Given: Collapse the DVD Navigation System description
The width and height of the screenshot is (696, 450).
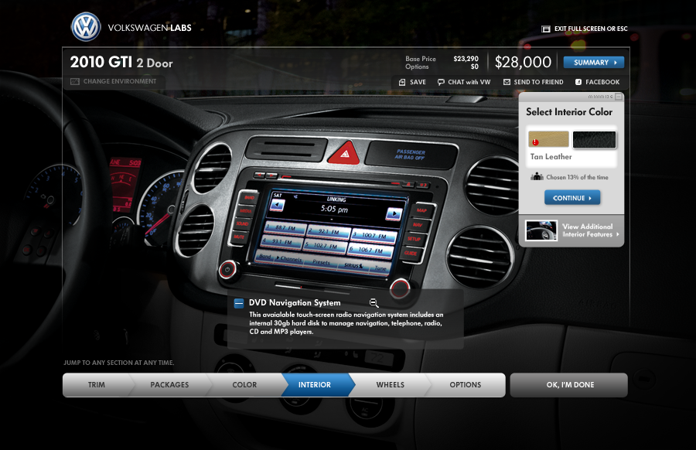Looking at the screenshot, I should coord(239,303).
